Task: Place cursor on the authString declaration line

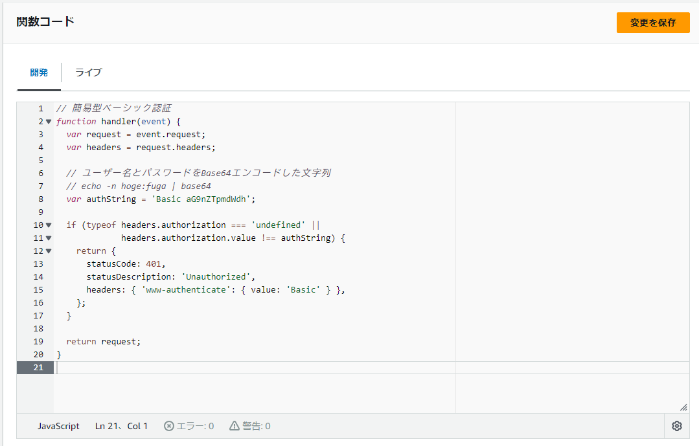Action: [162, 199]
